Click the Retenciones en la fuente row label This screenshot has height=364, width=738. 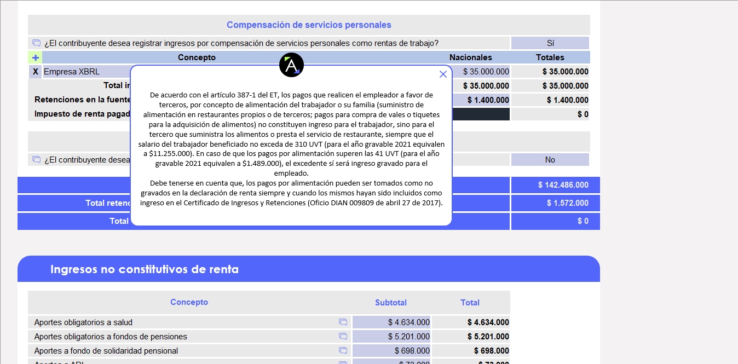coord(83,100)
